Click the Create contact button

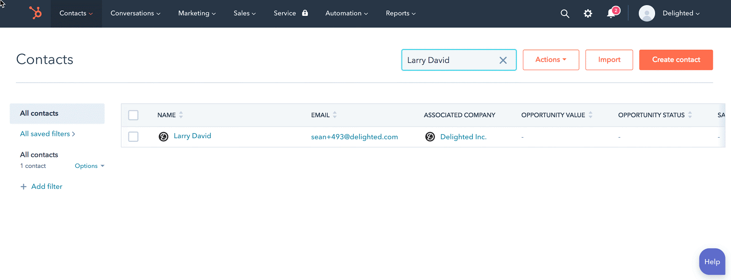676,60
